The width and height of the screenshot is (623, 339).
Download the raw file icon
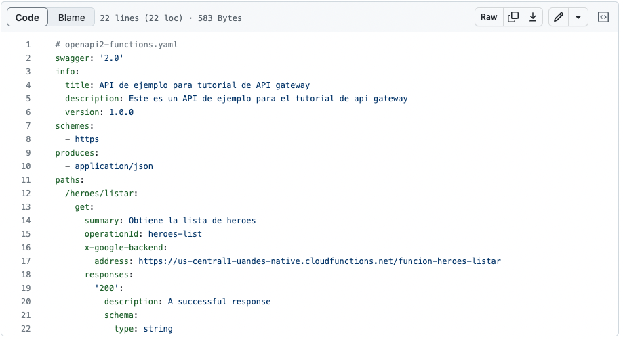533,17
